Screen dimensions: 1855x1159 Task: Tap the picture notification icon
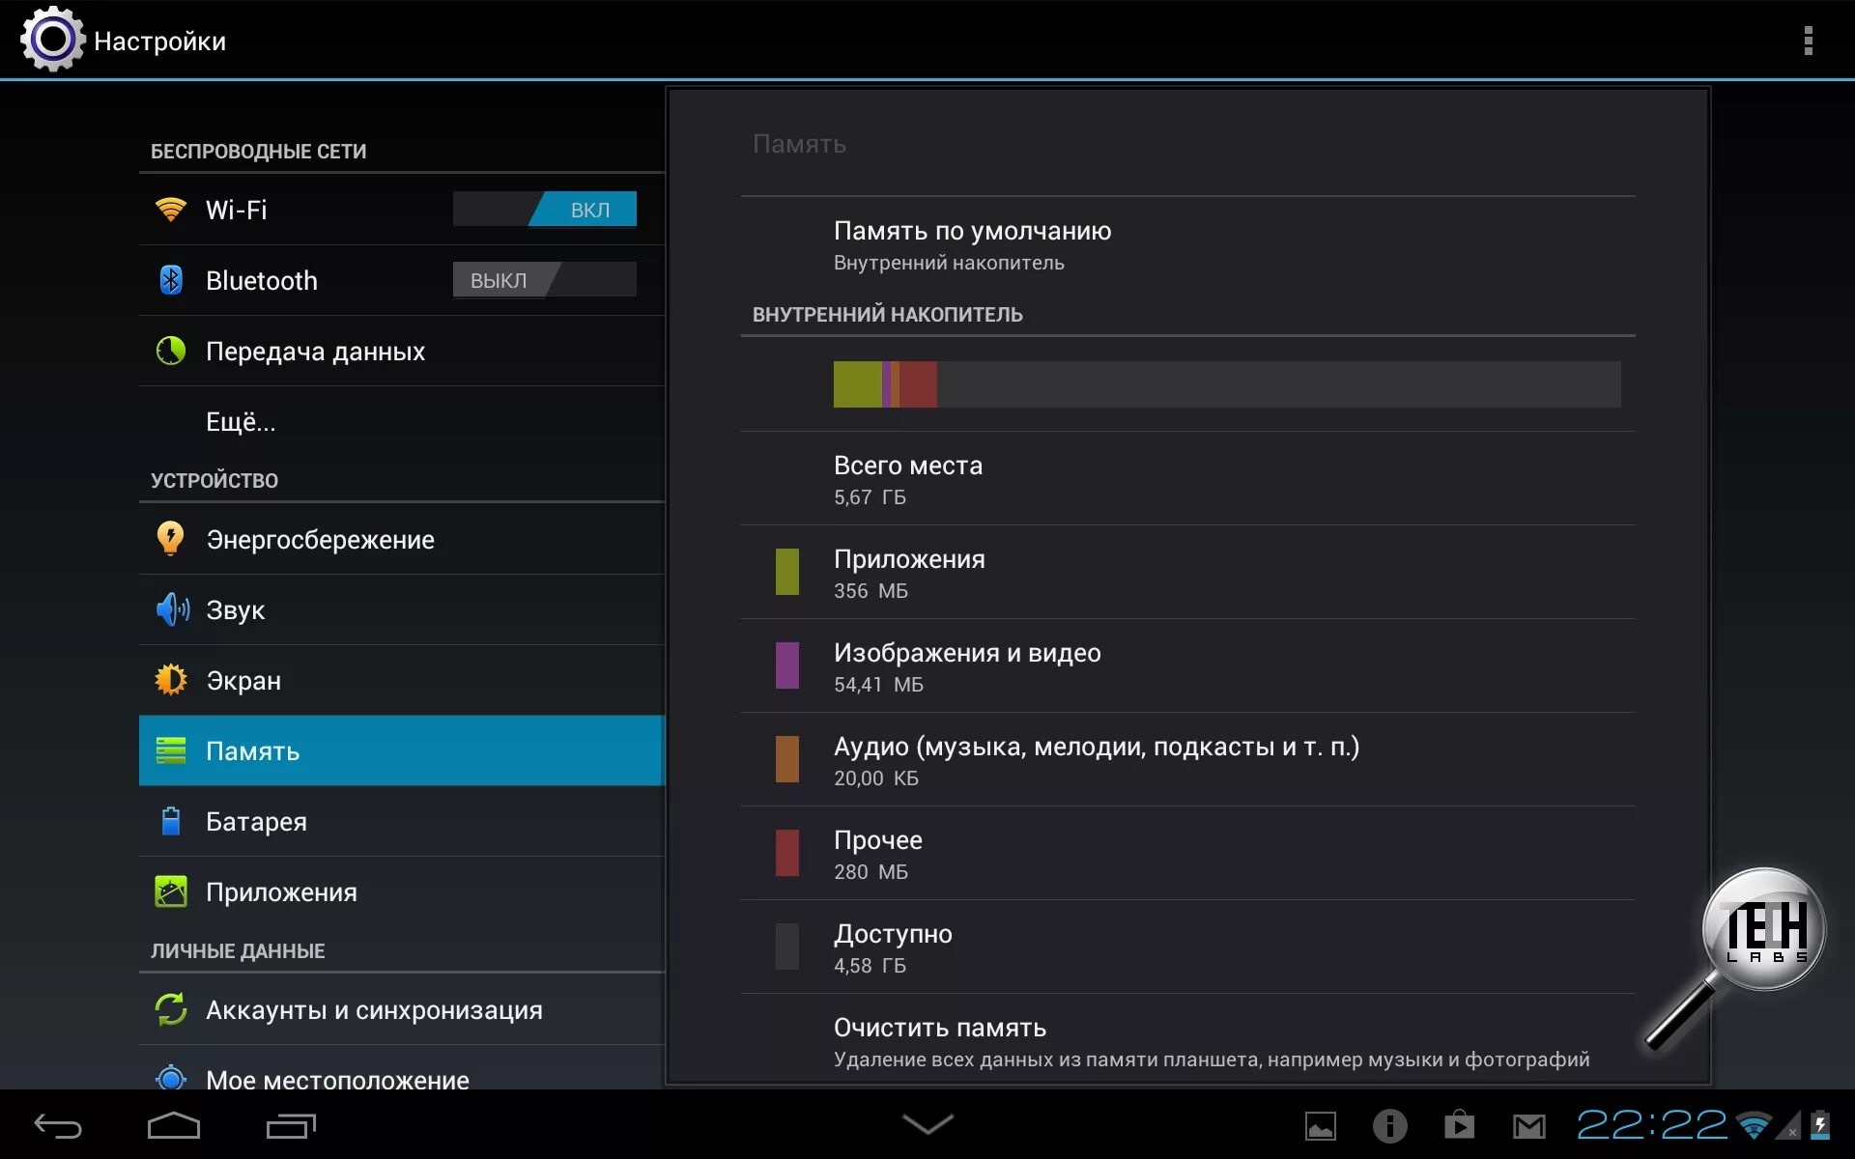pyautogui.click(x=1320, y=1125)
